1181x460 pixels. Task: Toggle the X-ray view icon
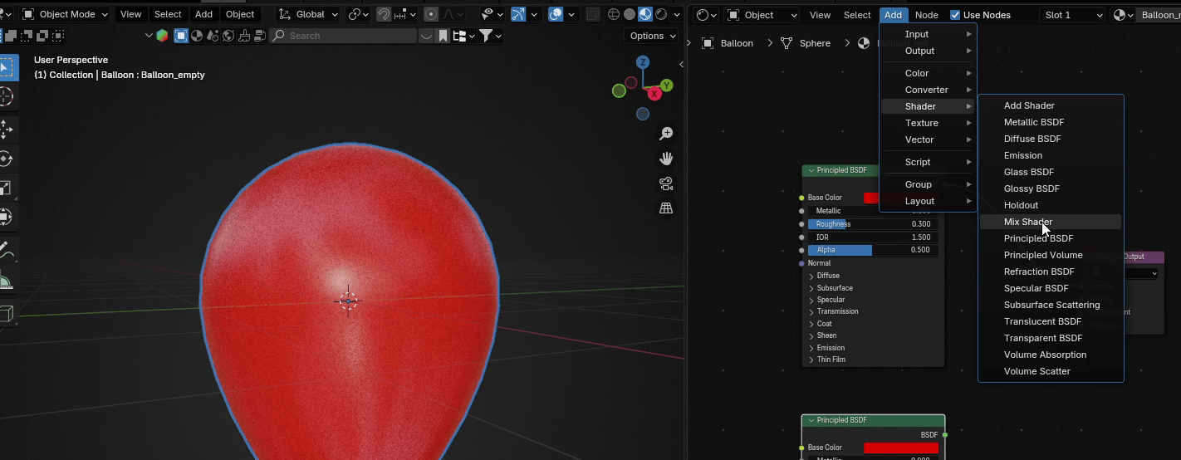click(592, 15)
